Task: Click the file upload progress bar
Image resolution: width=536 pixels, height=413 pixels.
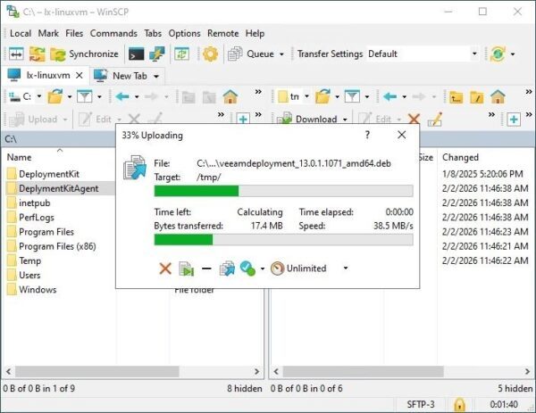Action: [284, 191]
